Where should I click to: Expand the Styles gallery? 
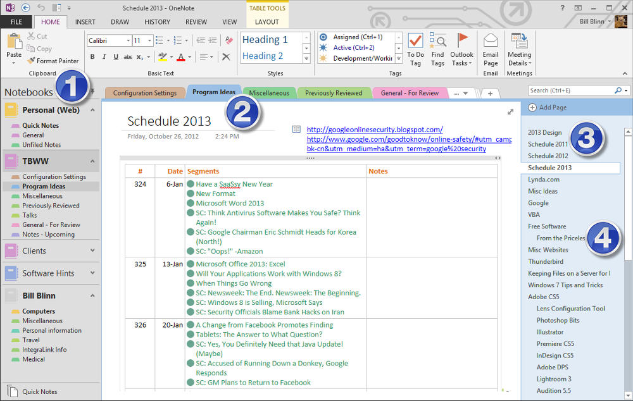point(306,58)
